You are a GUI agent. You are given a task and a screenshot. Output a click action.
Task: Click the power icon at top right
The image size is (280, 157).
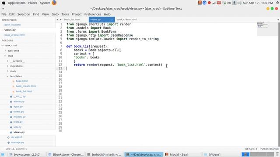(277, 3)
